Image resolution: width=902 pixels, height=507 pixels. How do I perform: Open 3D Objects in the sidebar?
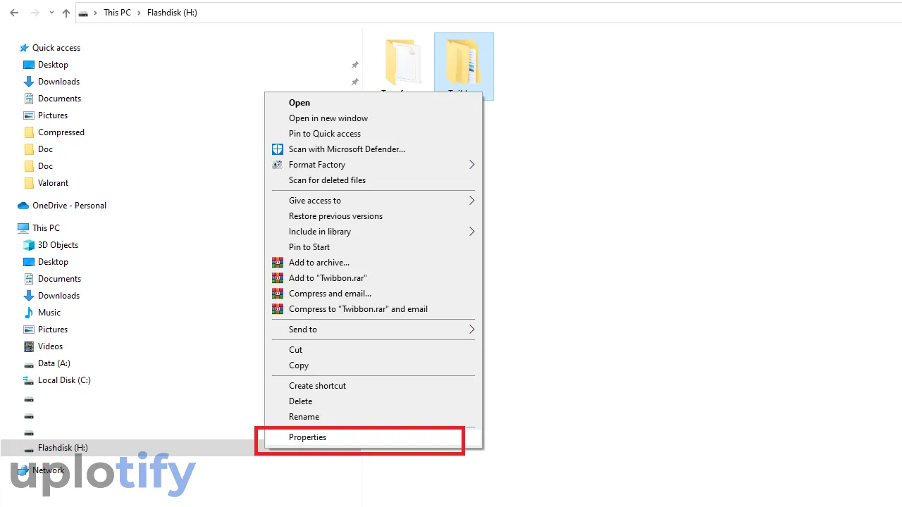58,245
